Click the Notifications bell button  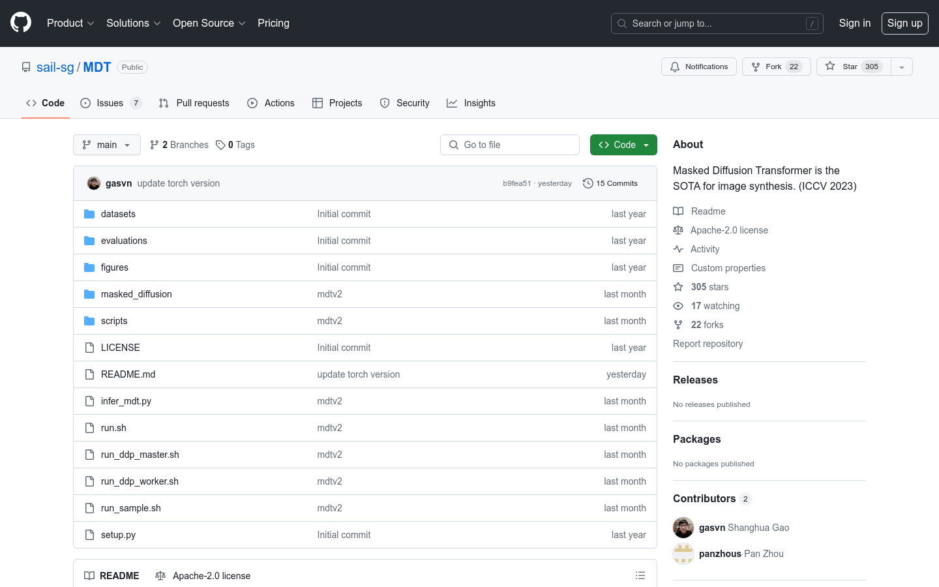pyautogui.click(x=698, y=67)
